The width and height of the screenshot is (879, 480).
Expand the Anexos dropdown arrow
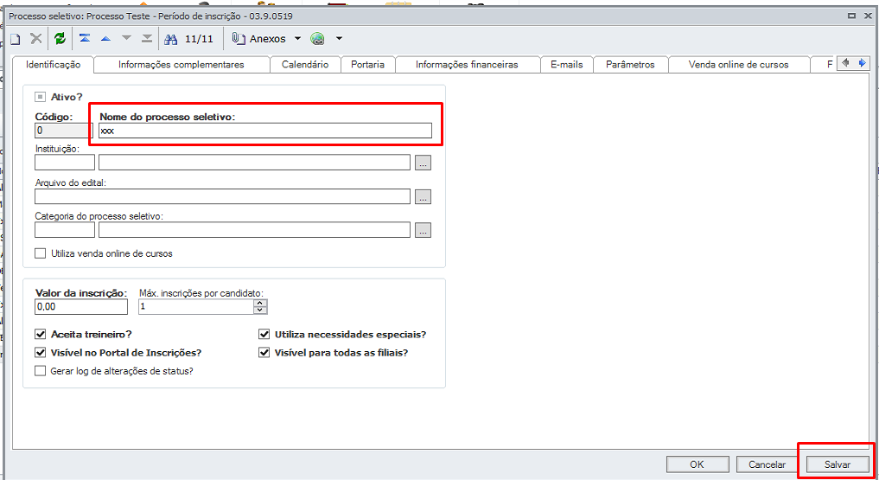point(297,39)
